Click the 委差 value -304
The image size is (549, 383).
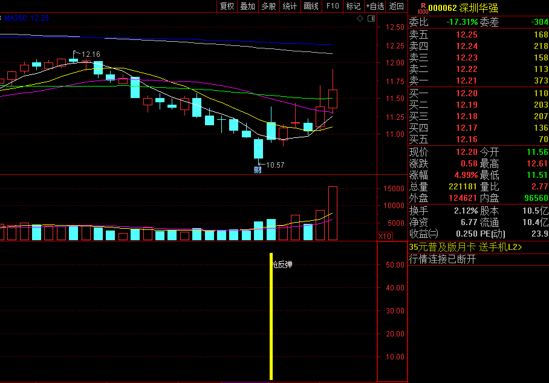539,22
